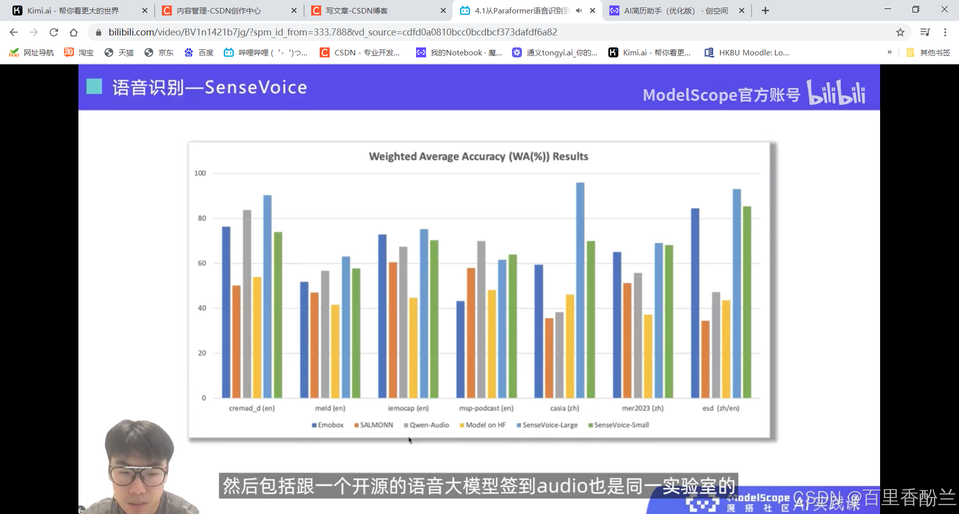The width and height of the screenshot is (959, 514).
Task: Switch to the 内容管理-CSDN创作中心 tab
Action: pyautogui.click(x=229, y=10)
